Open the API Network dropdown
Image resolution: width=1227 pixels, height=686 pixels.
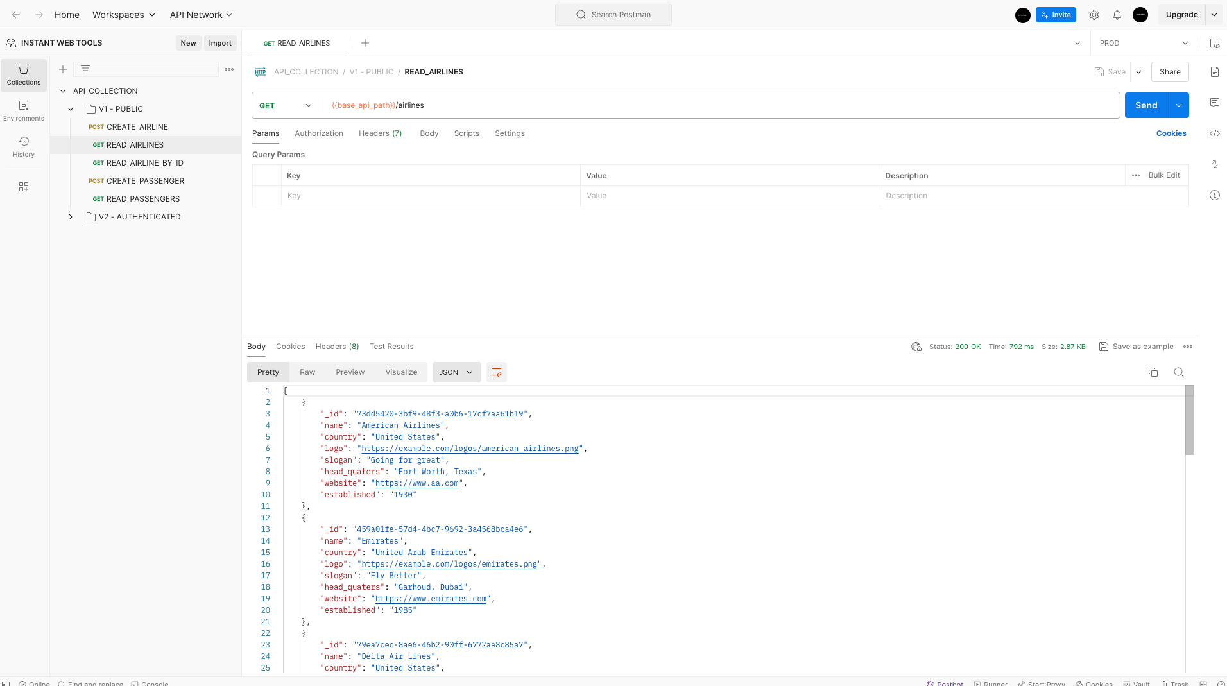(201, 15)
